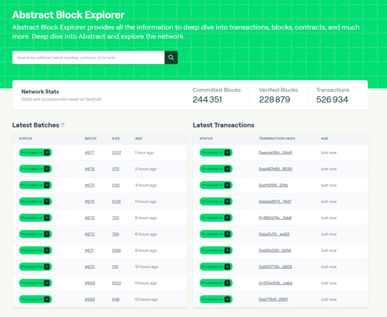Open transaction hash 0xbedd973...74d7
Viewport: 387px width, 317px height.
point(275,201)
